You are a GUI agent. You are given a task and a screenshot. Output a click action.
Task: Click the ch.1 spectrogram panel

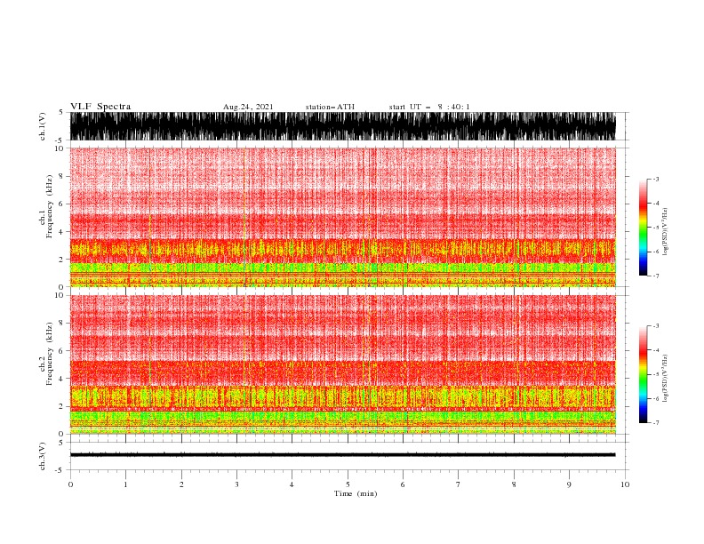point(342,217)
